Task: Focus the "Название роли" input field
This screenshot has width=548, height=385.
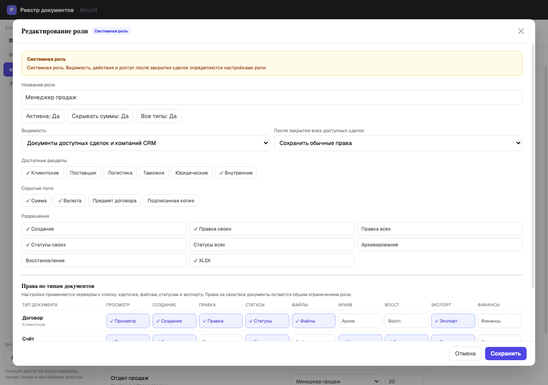Action: tap(272, 97)
